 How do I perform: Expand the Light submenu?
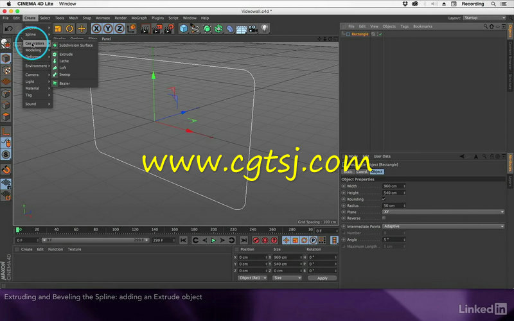click(x=37, y=82)
